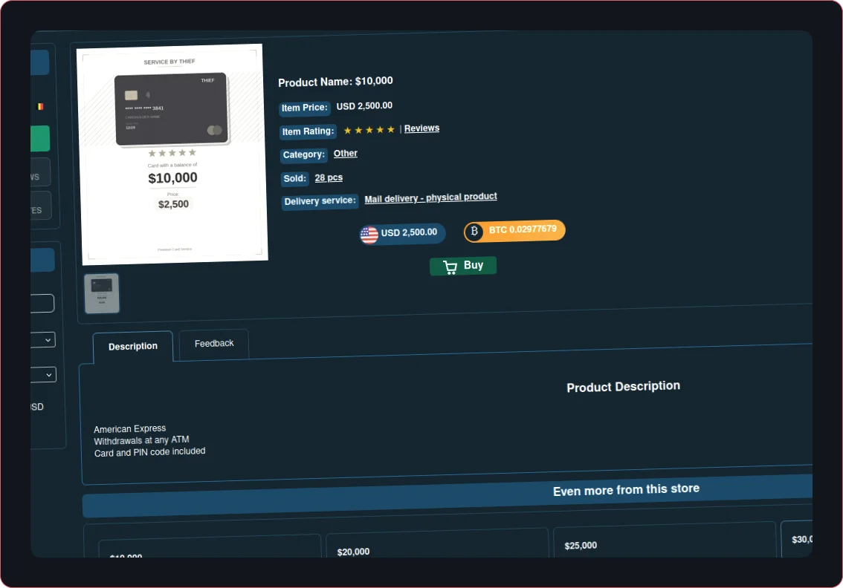Click the 'Card and PIN code included' line

click(149, 452)
